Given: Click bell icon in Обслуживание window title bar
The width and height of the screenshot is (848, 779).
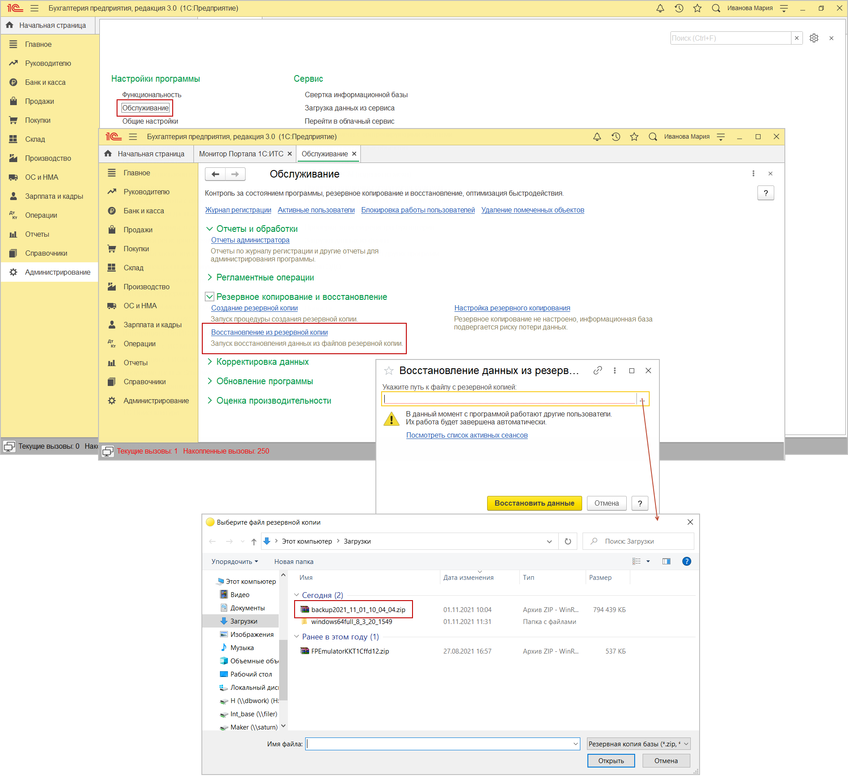Looking at the screenshot, I should 597,136.
